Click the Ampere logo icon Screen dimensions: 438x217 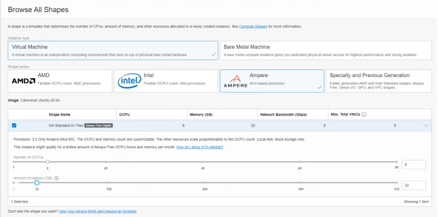click(x=236, y=81)
